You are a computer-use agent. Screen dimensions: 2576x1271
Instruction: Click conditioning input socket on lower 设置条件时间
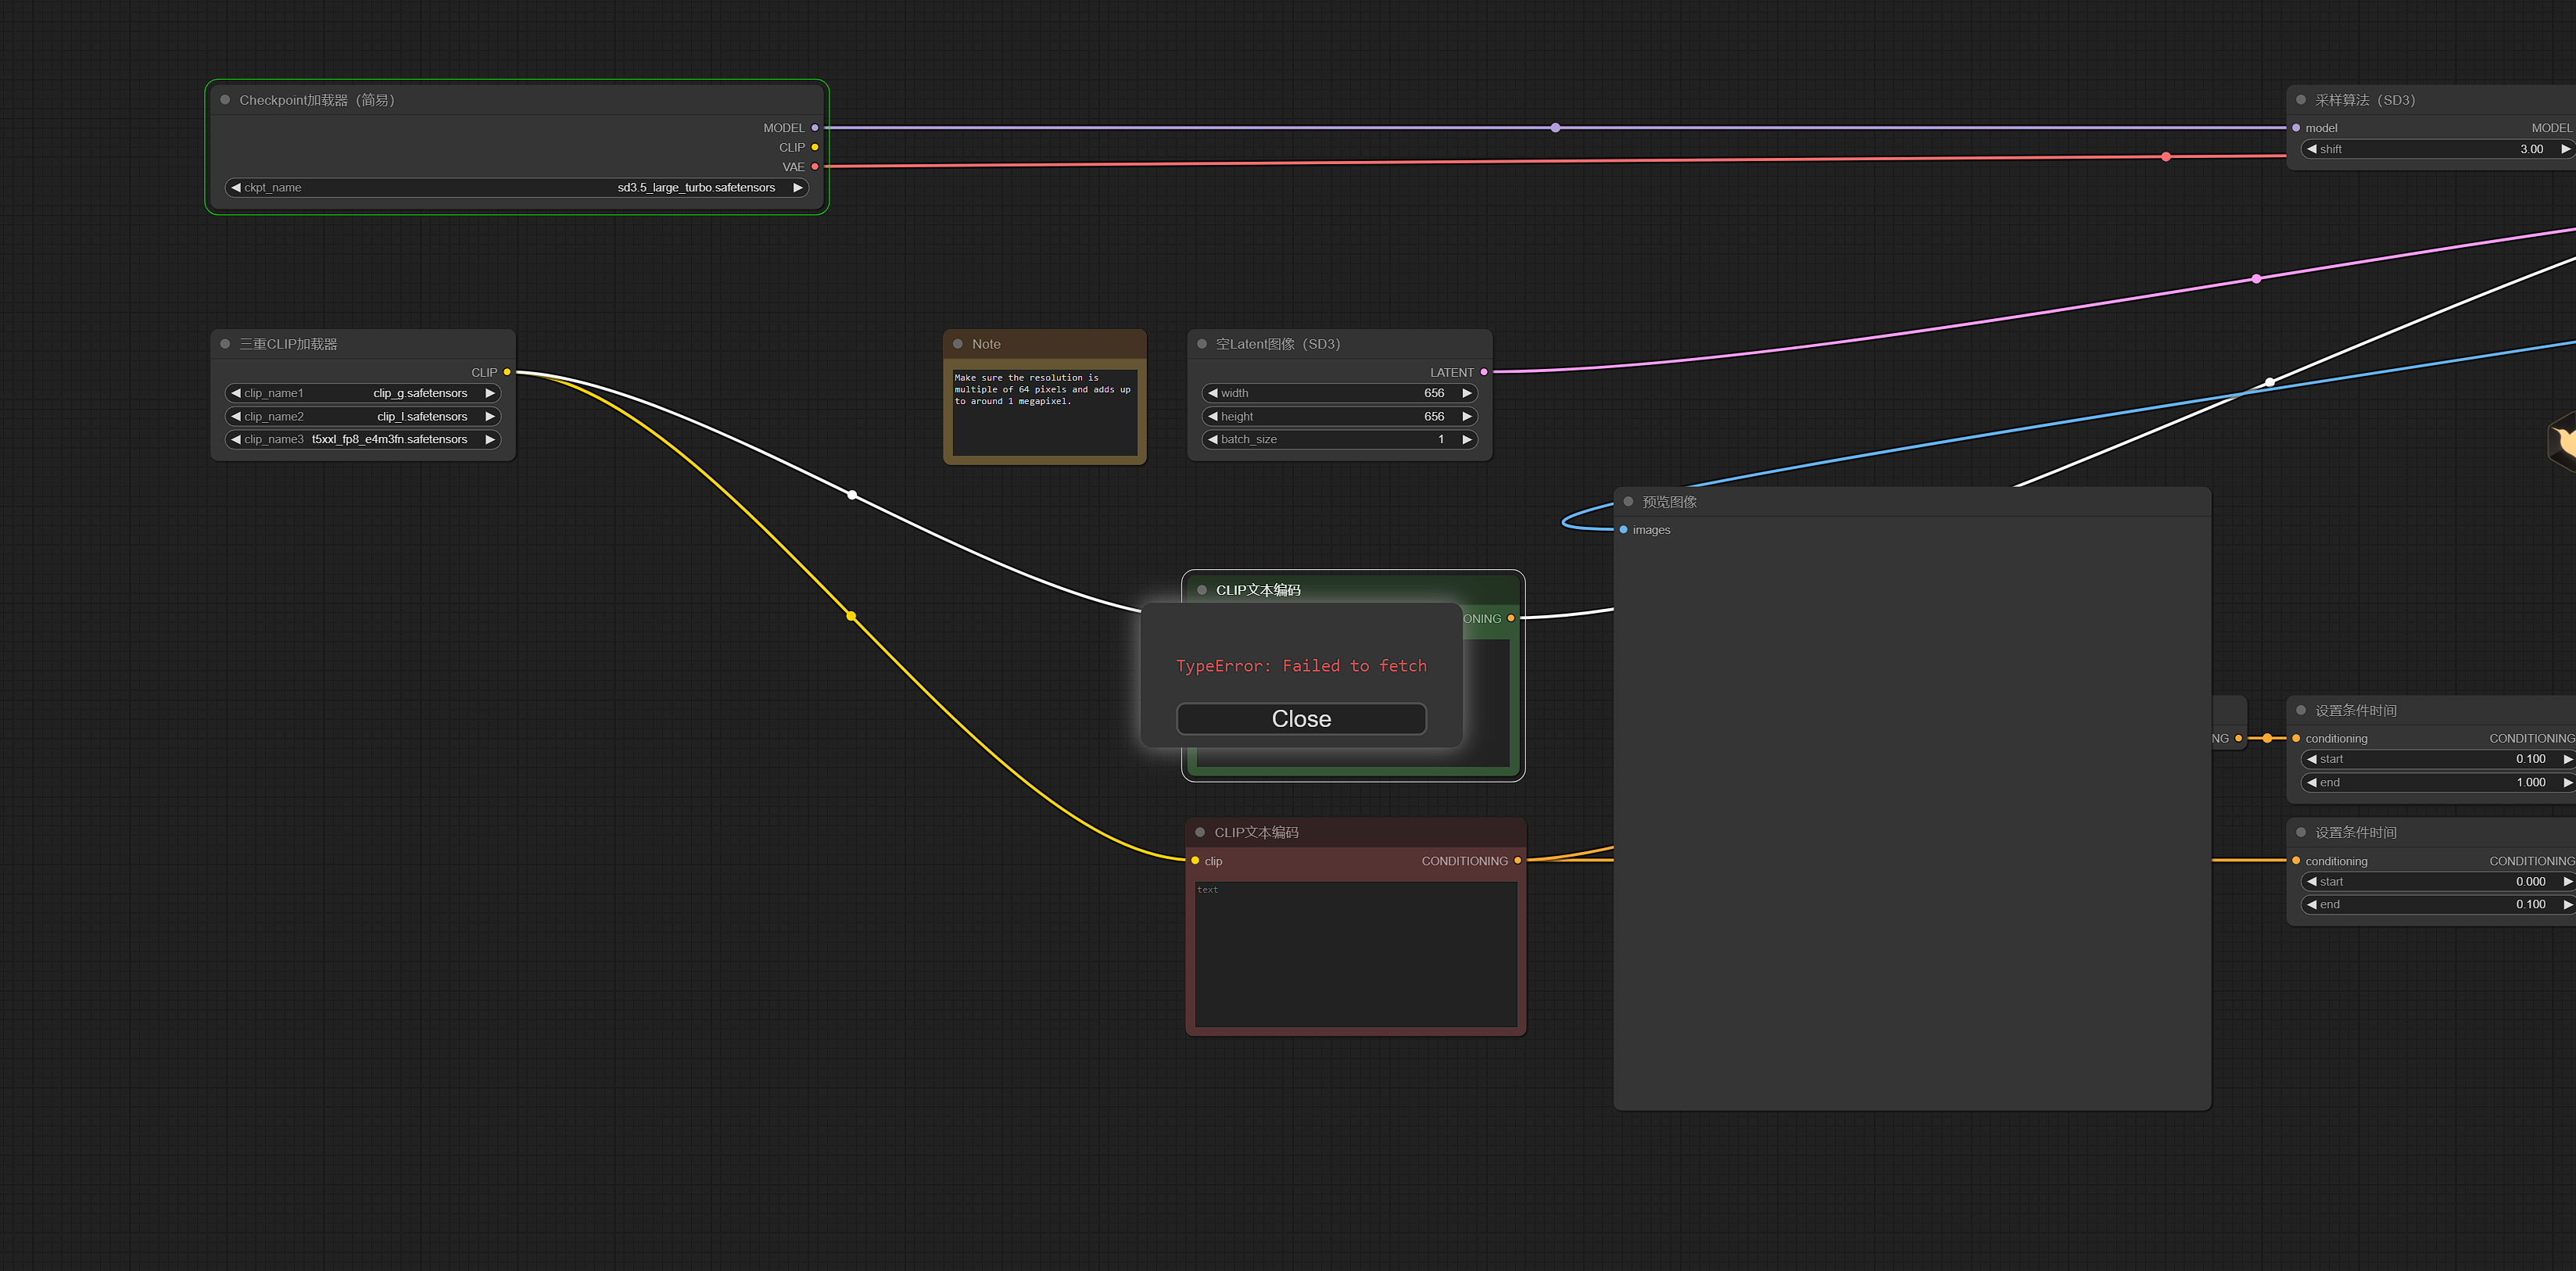click(2296, 861)
